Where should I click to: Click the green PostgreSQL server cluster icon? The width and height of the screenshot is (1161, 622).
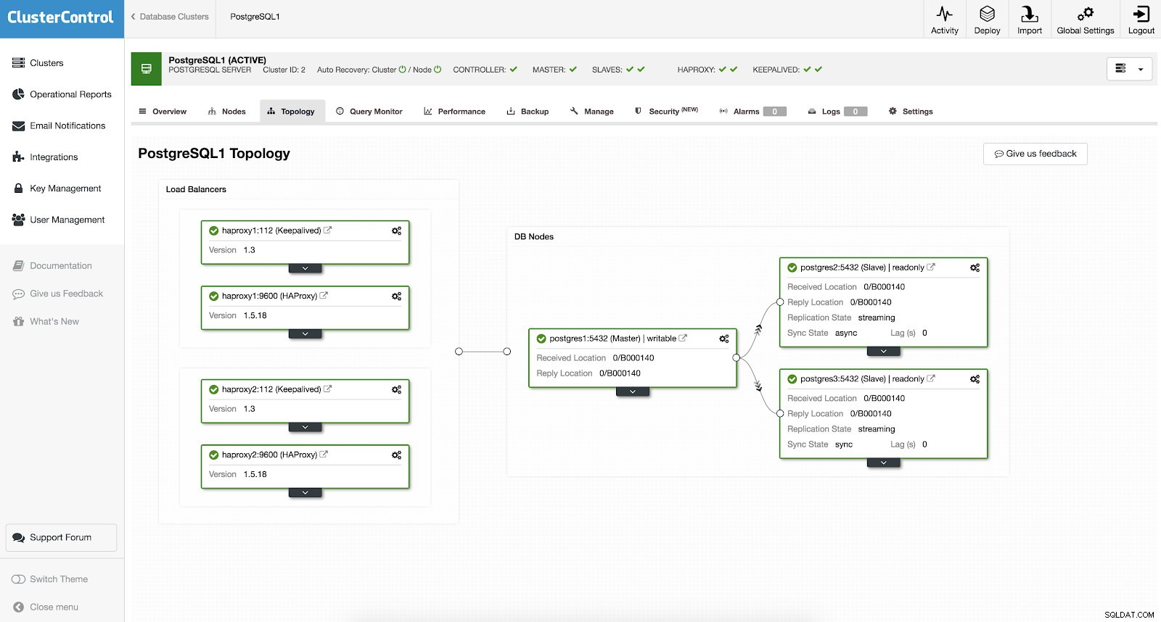[146, 69]
